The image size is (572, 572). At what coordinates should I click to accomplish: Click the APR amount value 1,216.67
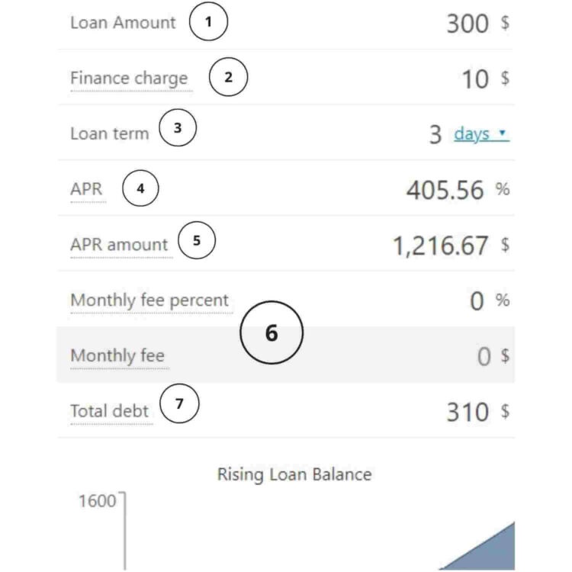440,246
